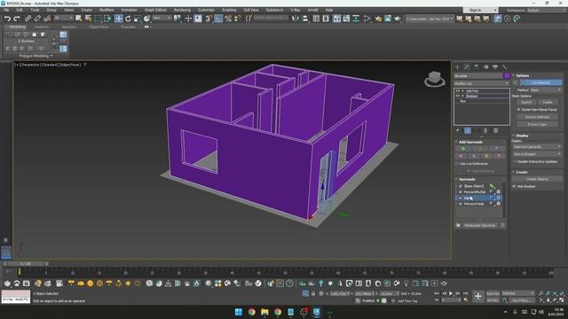Click the Imprint button under Mesh Options
The height and width of the screenshot is (319, 568).
point(526,103)
